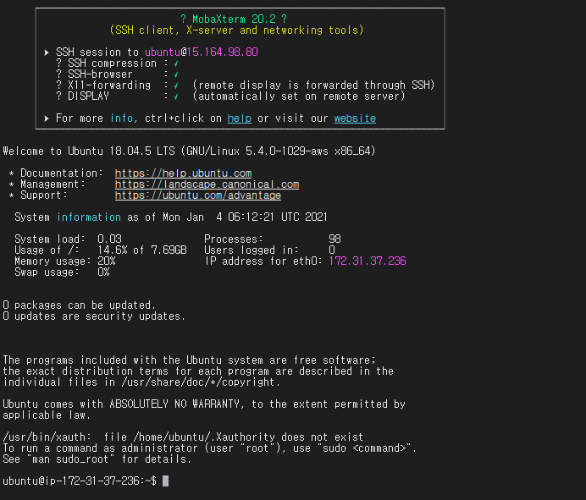Click the SSH-browser checkmark

point(176,74)
